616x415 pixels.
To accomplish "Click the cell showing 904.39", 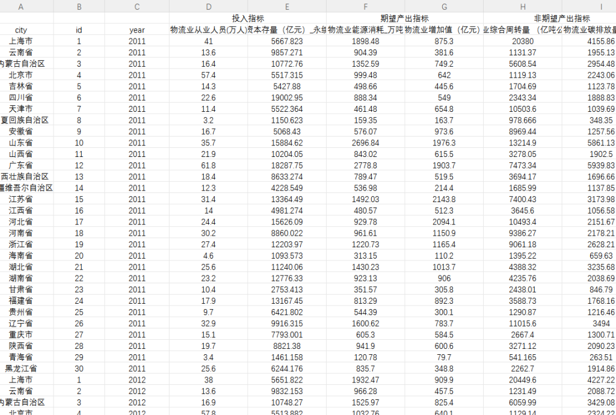I will coord(366,52).
